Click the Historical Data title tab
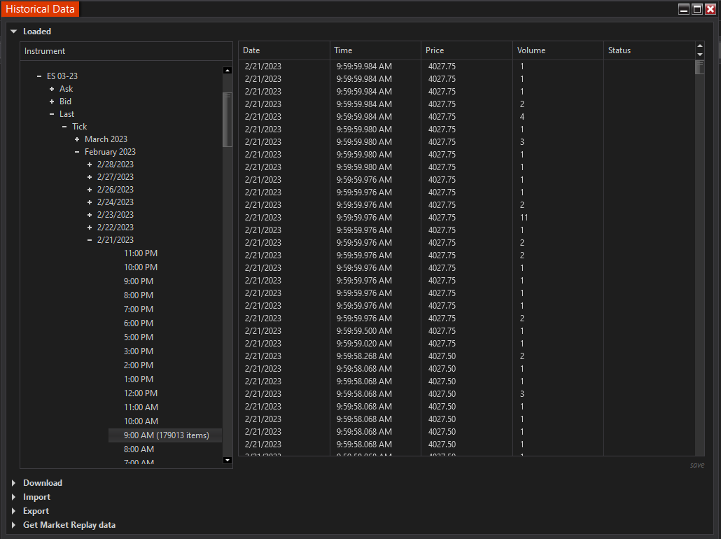This screenshot has width=721, height=539. [x=40, y=9]
